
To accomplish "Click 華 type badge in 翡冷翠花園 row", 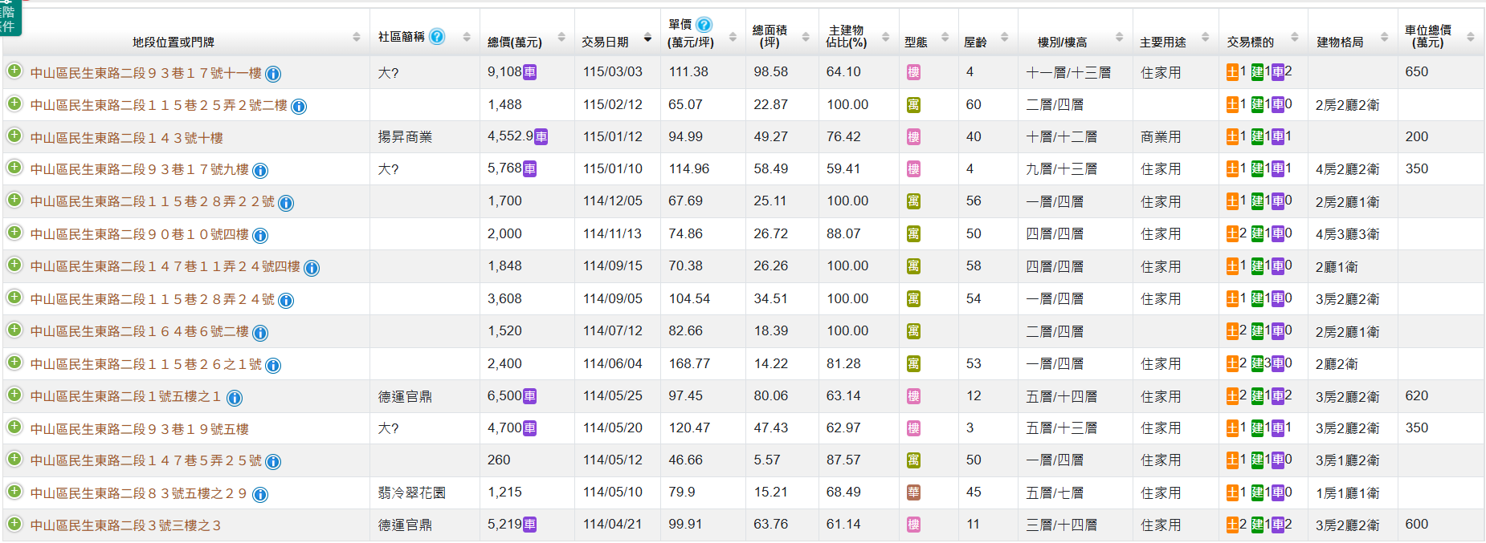I will [x=913, y=492].
